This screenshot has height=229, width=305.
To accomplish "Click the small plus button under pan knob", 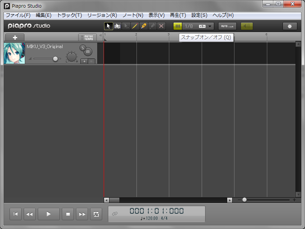I will pyautogui.click(x=84, y=61).
